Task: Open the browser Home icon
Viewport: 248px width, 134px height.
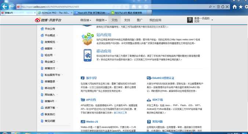Action: pos(235,7)
